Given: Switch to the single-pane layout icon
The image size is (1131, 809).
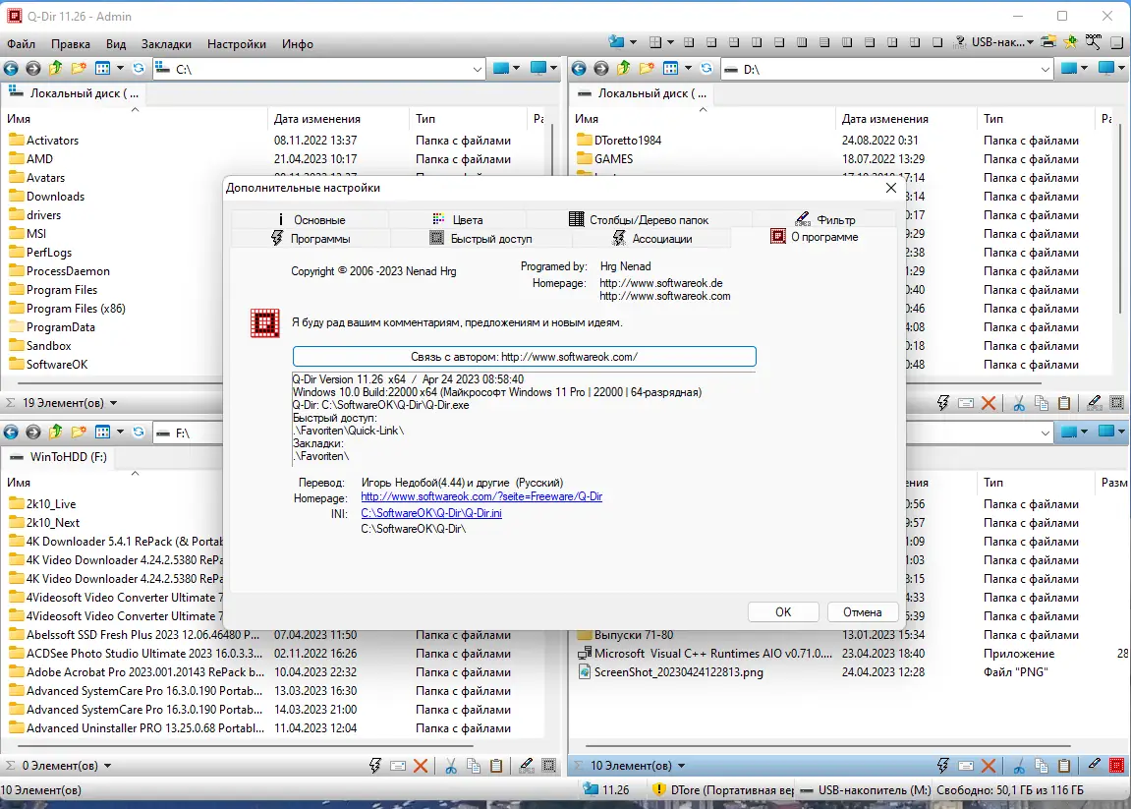Looking at the screenshot, I should (x=937, y=42).
